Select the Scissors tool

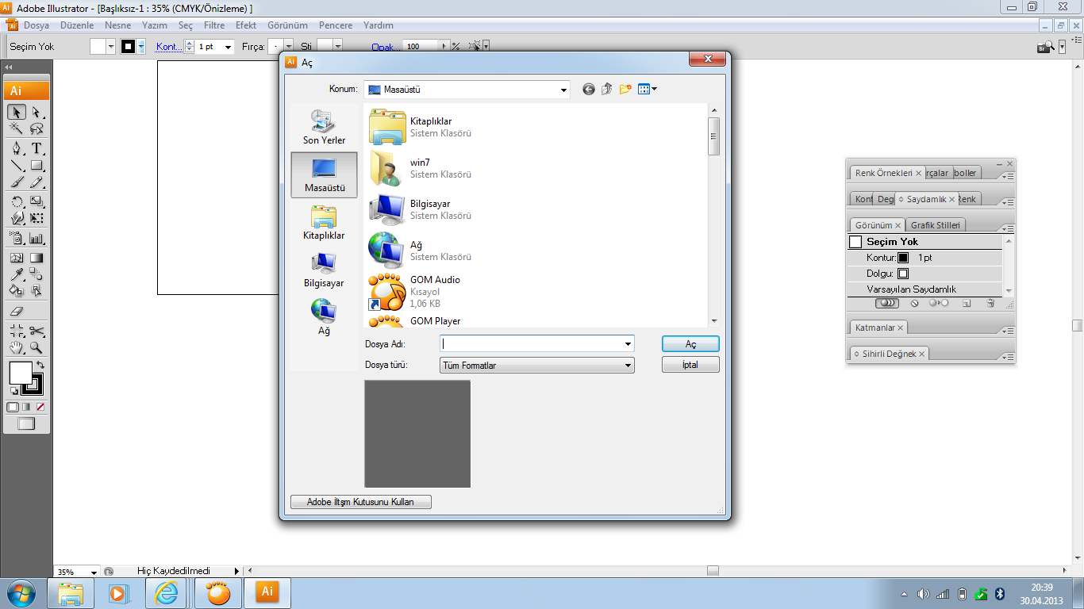click(37, 331)
